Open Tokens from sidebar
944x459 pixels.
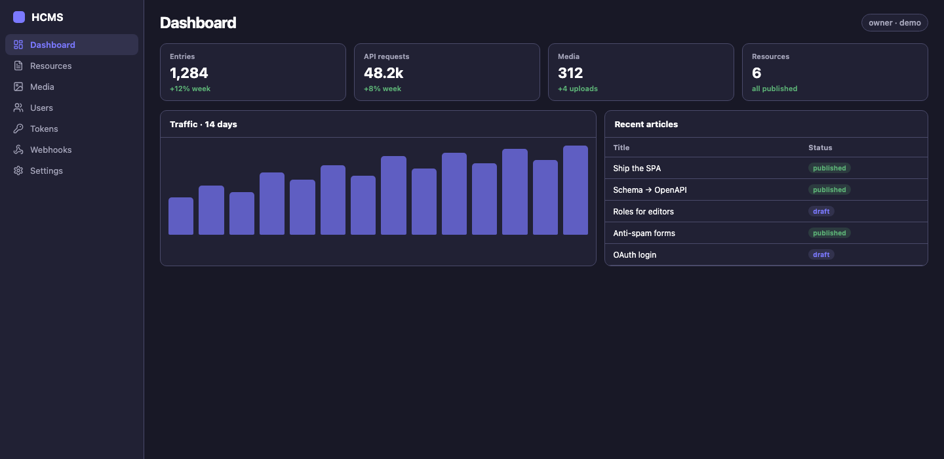tap(71, 129)
